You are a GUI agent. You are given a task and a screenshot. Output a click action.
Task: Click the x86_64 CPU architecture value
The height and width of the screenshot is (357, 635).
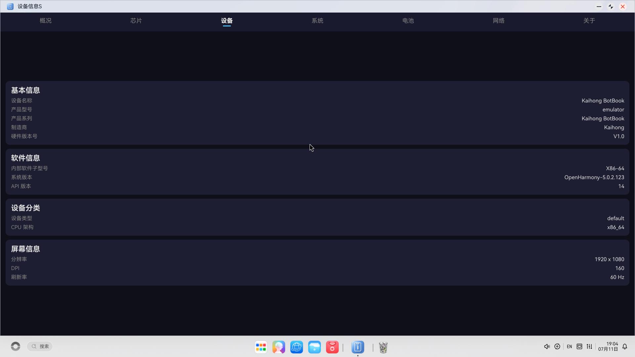click(x=615, y=227)
